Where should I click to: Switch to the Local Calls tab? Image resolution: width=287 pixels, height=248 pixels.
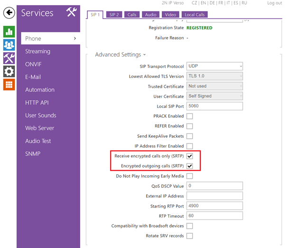(194, 15)
